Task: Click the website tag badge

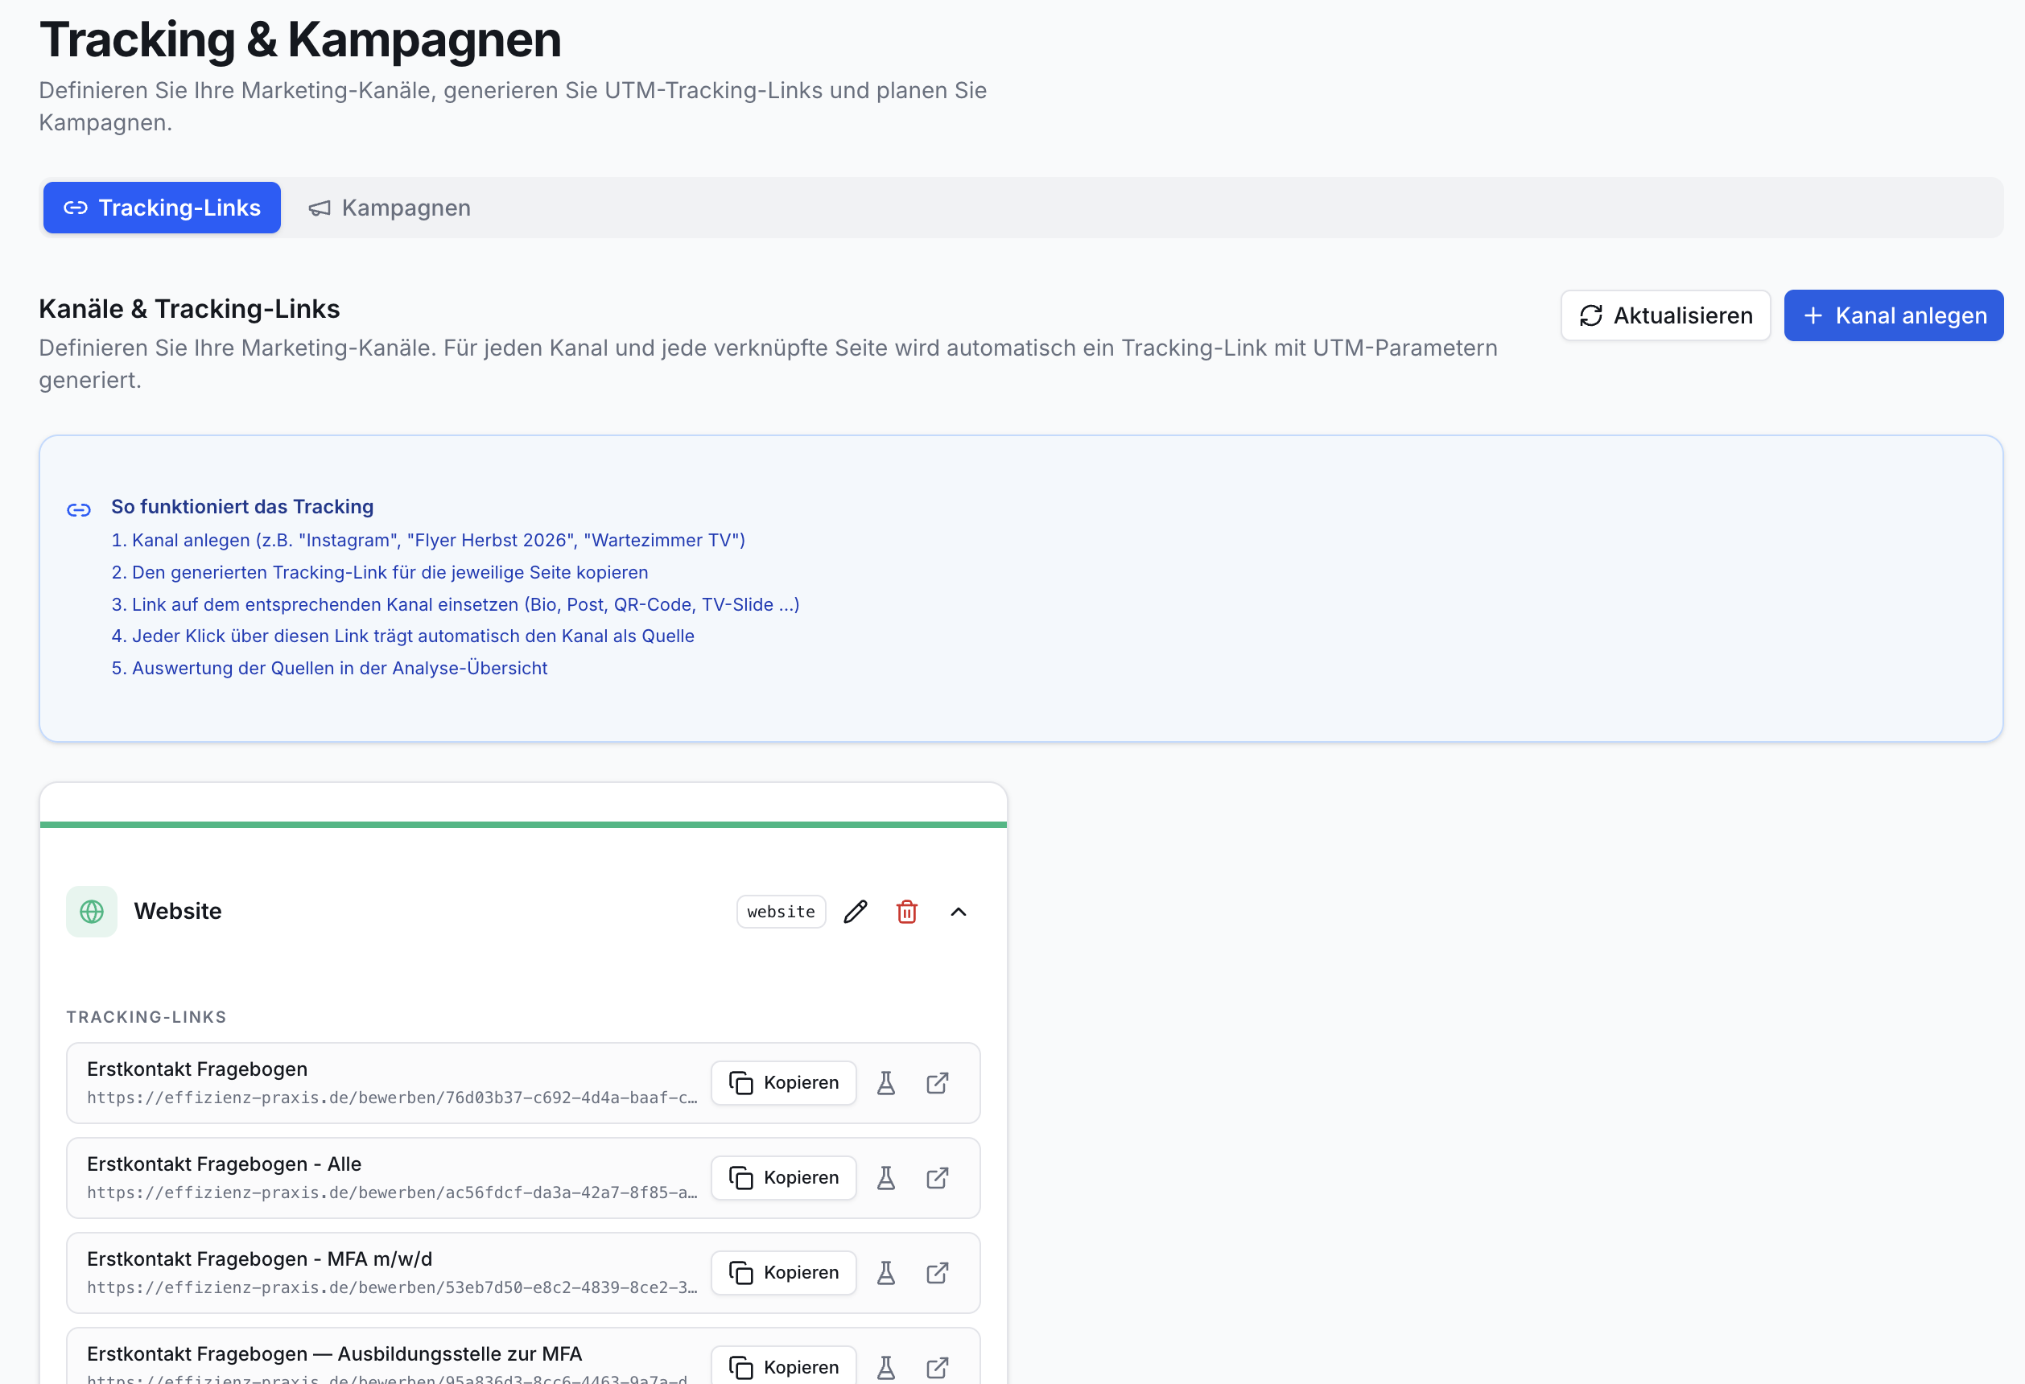Action: tap(781, 911)
